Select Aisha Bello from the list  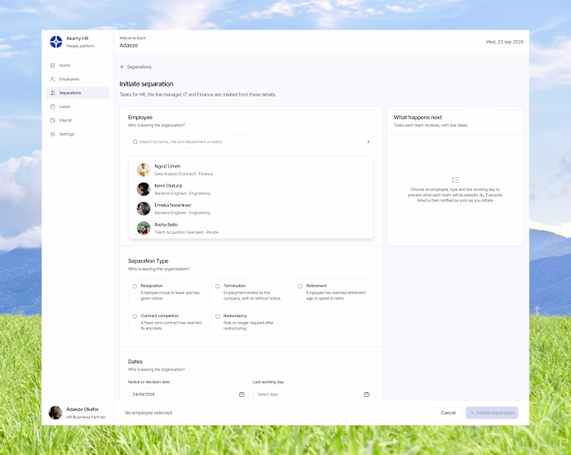tap(251, 228)
